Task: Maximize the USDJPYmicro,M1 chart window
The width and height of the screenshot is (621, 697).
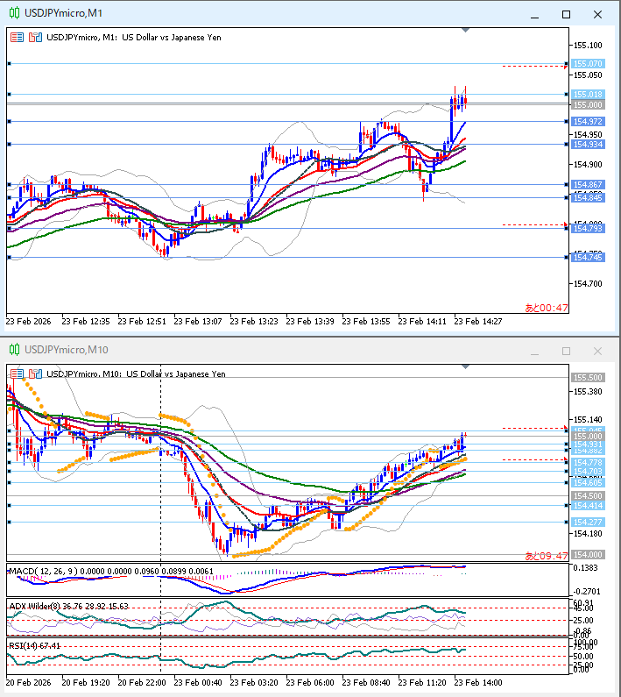Action: pyautogui.click(x=566, y=15)
